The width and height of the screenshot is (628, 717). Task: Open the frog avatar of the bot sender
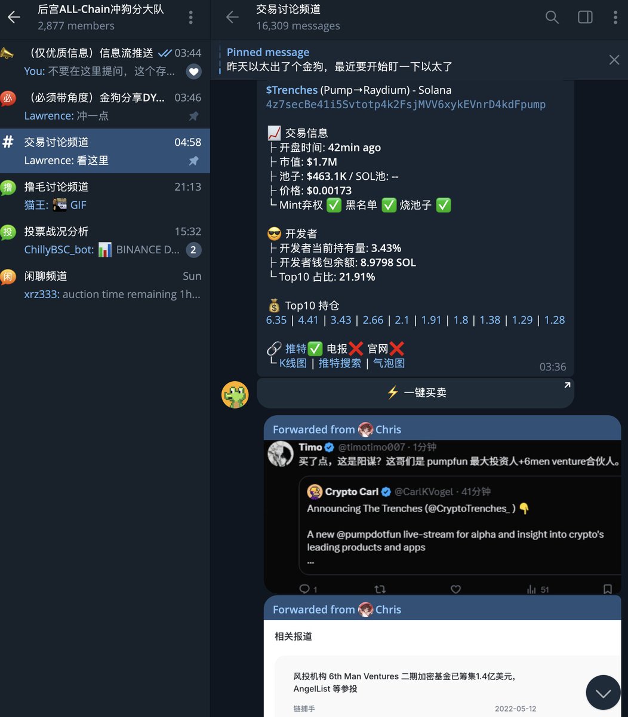coord(235,394)
